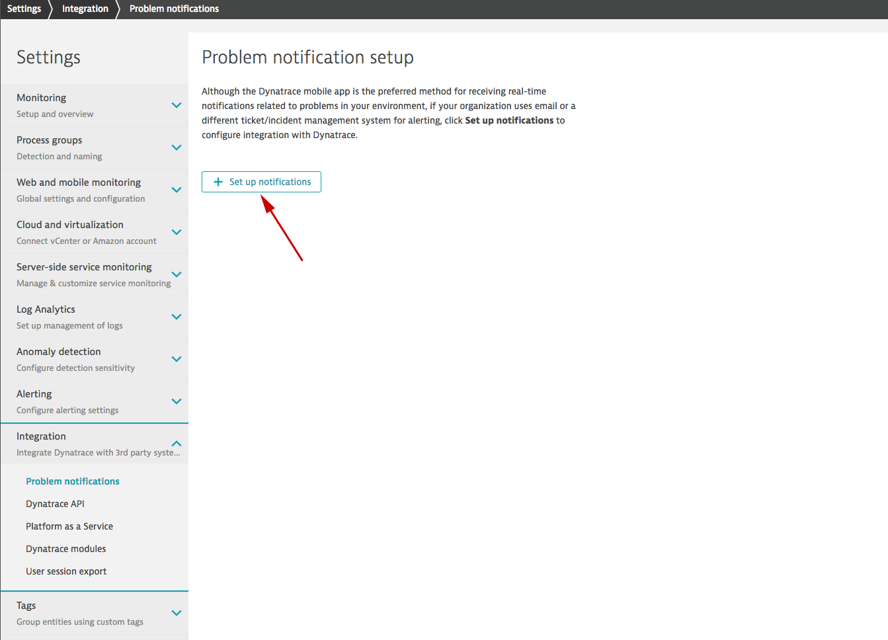This screenshot has height=640, width=888.
Task: Expand the Monitoring section chevron
Action: pyautogui.click(x=177, y=105)
